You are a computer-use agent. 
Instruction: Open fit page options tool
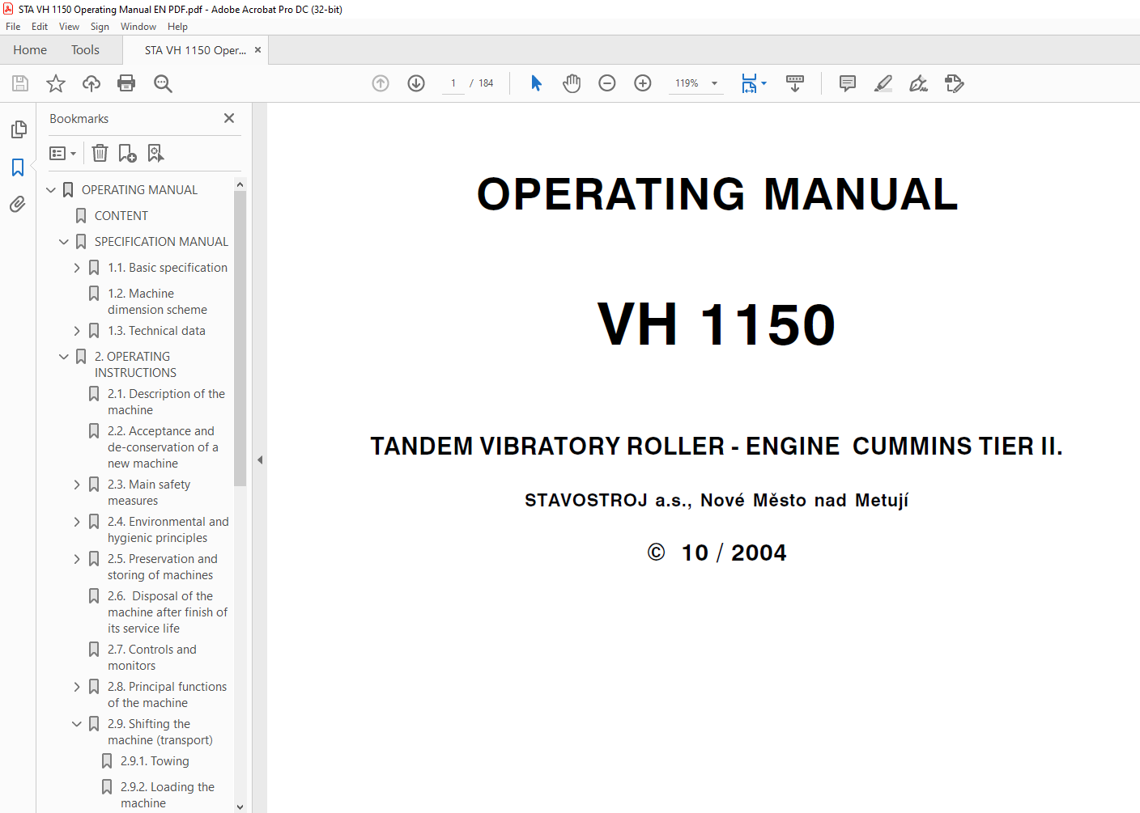click(x=754, y=83)
